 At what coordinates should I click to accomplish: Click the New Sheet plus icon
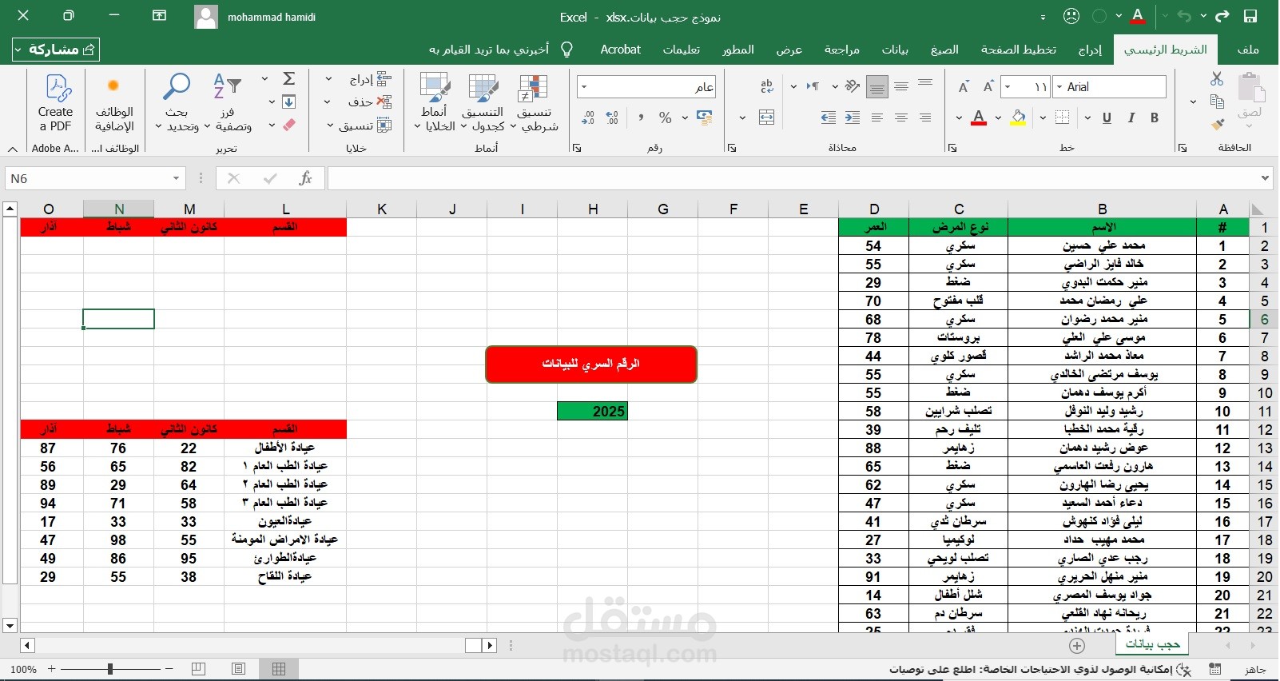[1077, 645]
